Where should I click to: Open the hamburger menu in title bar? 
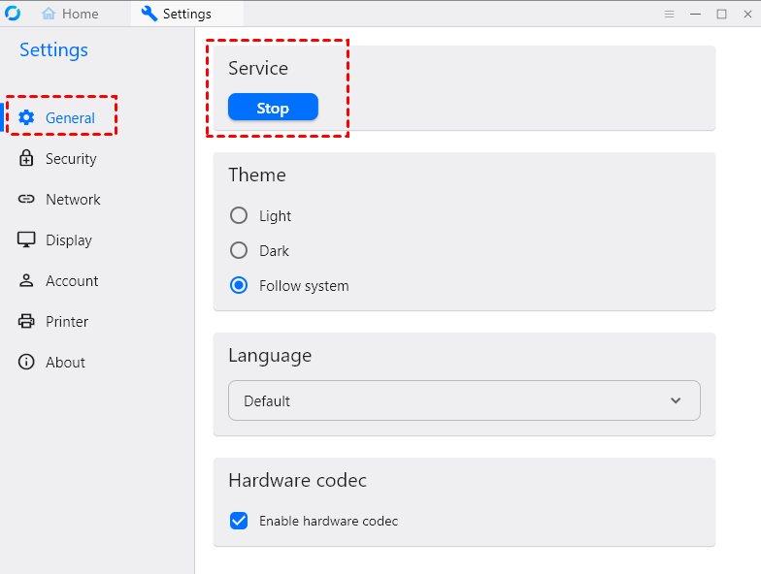point(669,14)
